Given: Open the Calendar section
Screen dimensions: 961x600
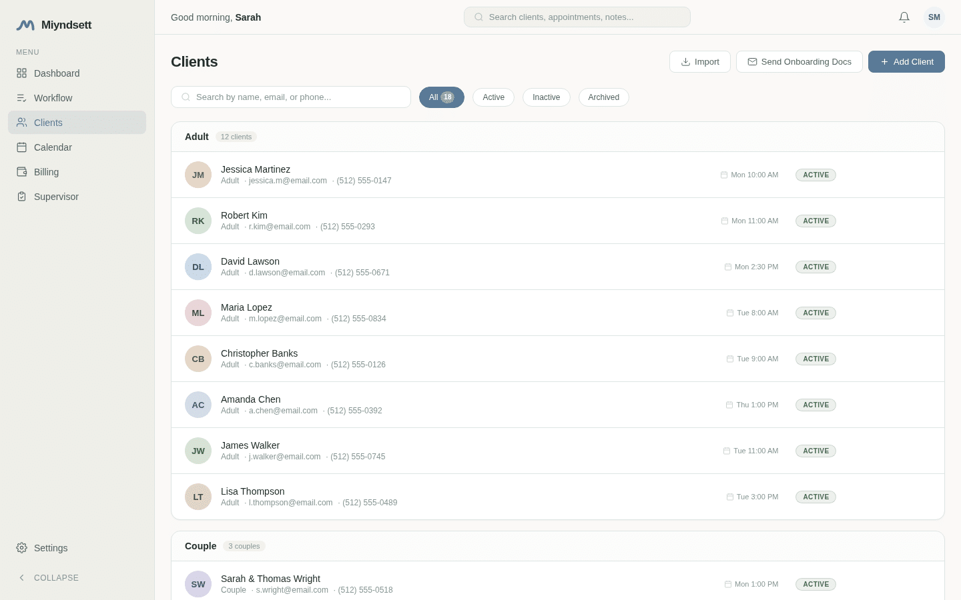Looking at the screenshot, I should click(x=53, y=147).
